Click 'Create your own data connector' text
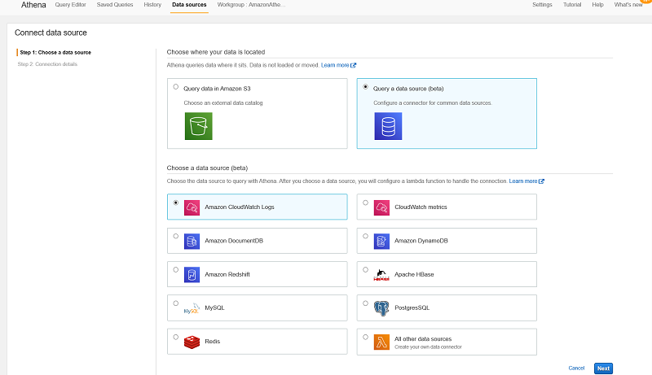 point(429,347)
